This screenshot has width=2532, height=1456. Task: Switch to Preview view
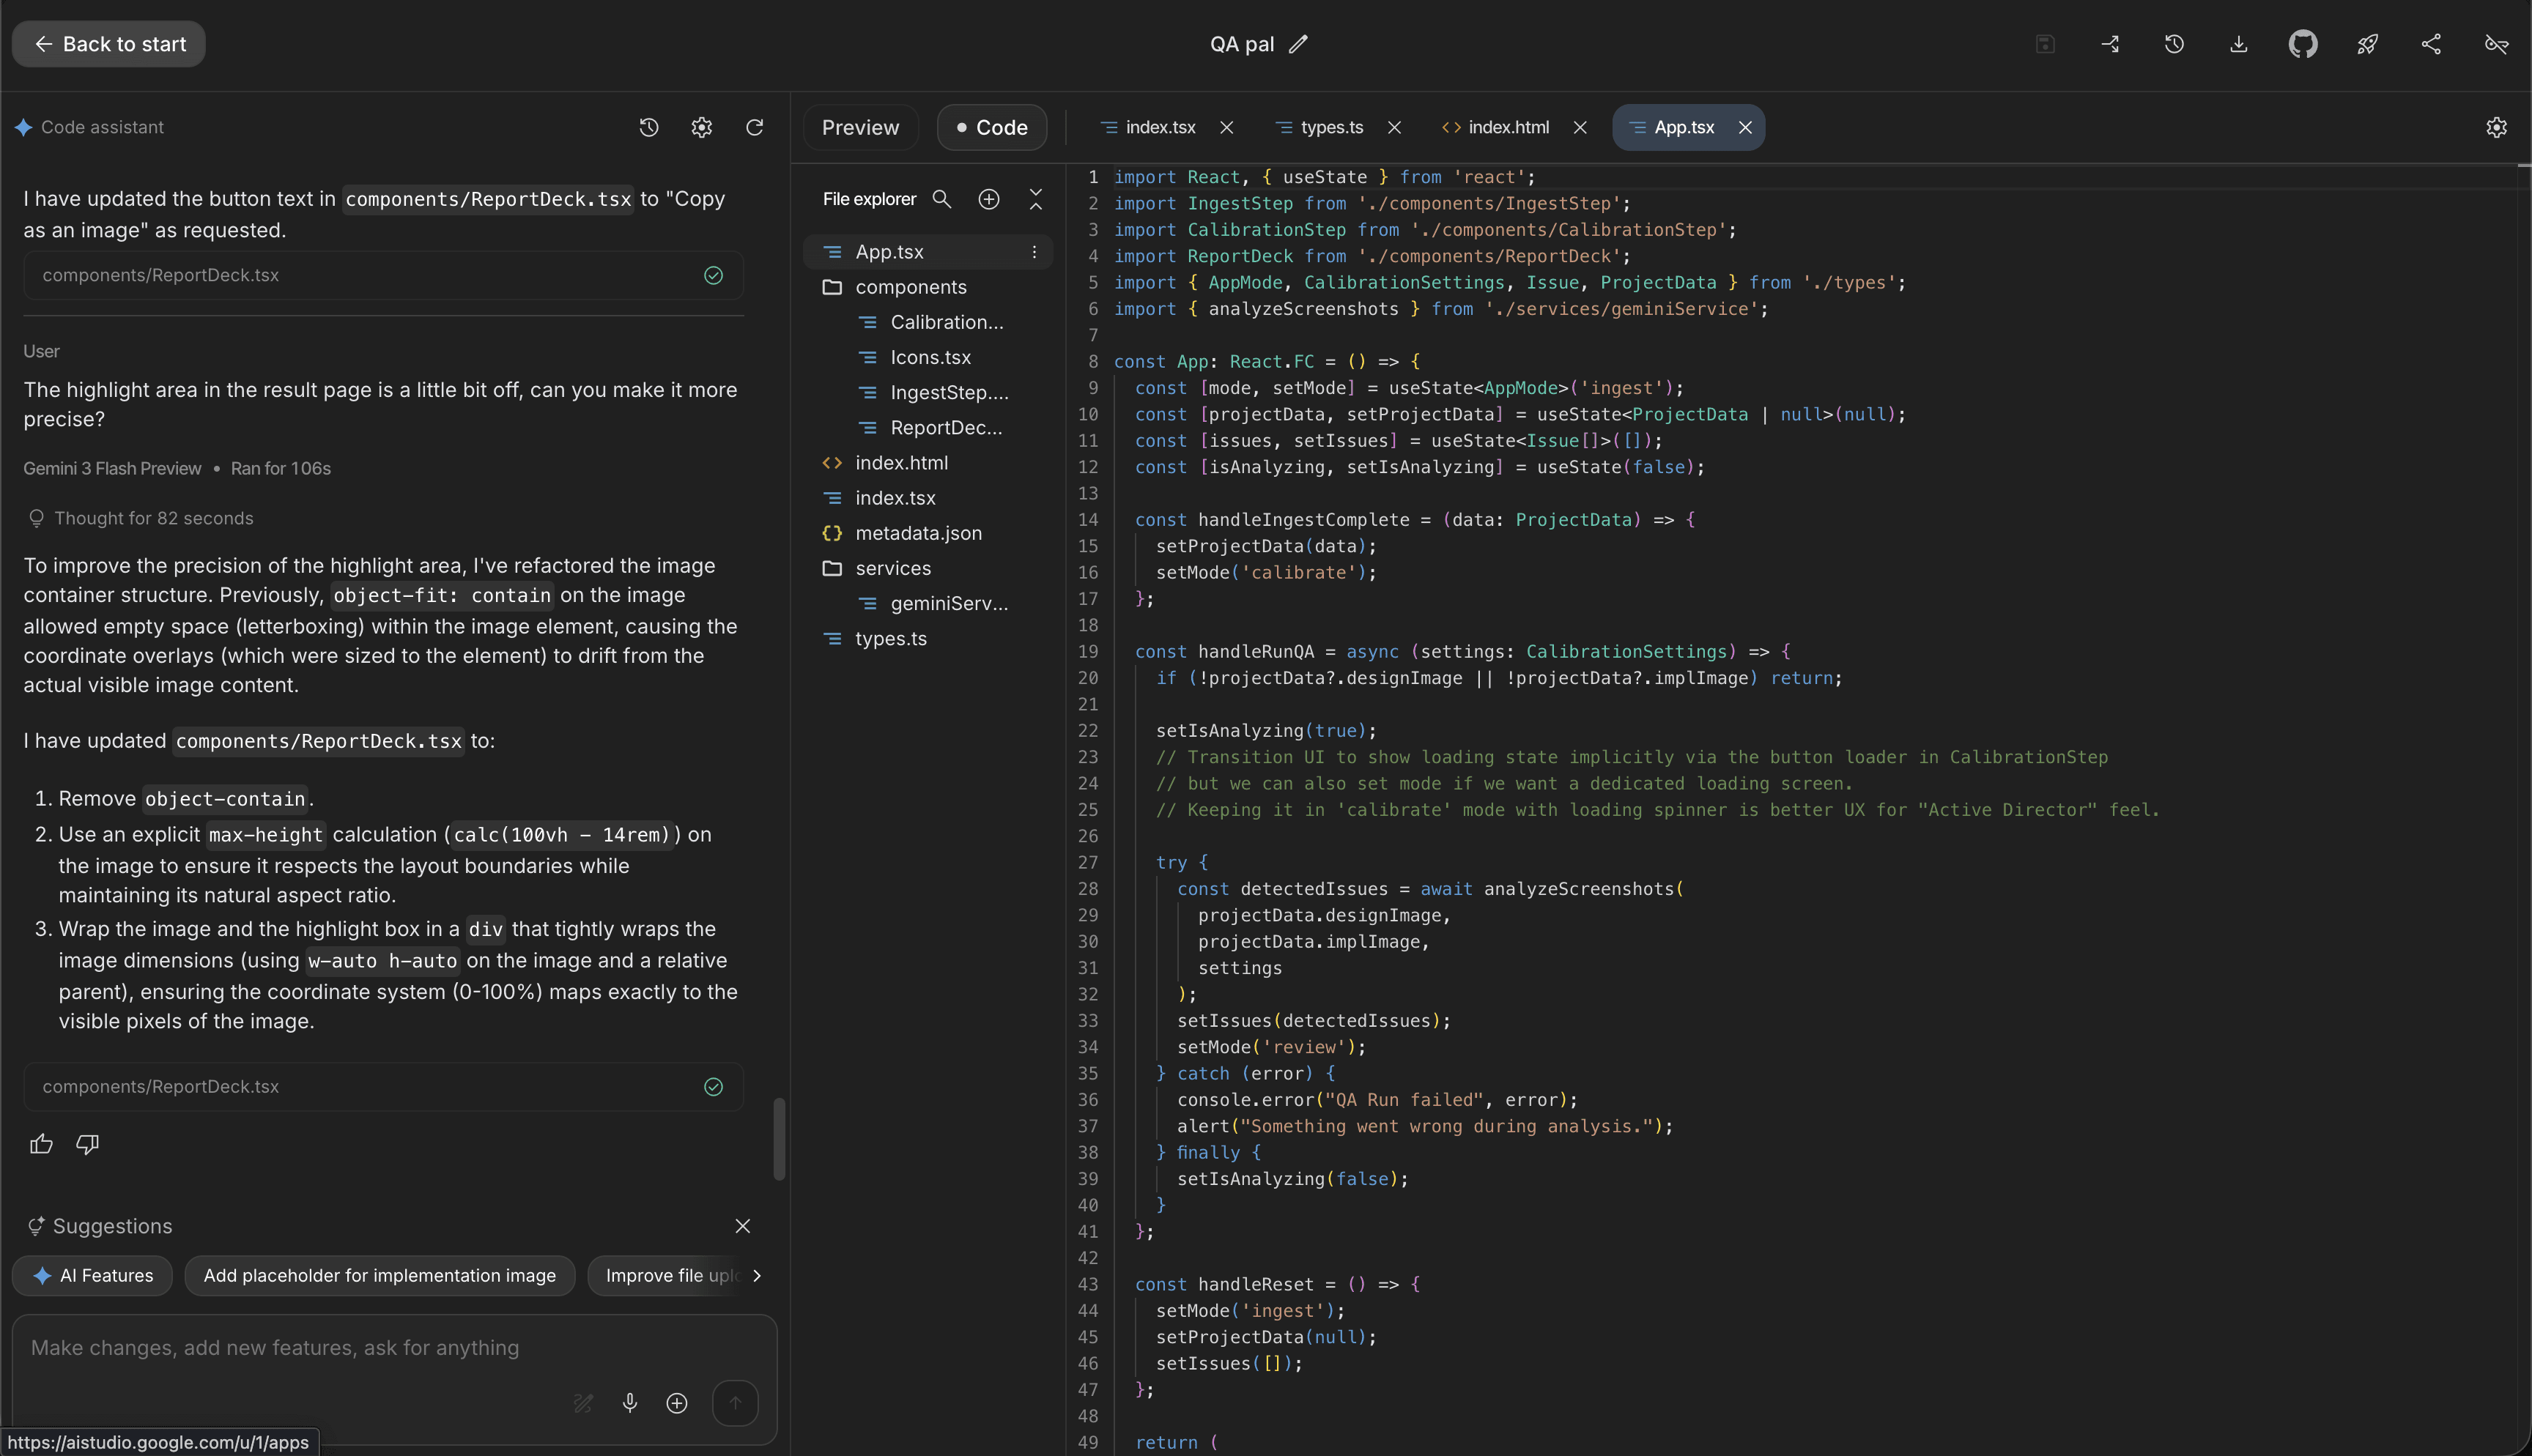pyautogui.click(x=860, y=127)
